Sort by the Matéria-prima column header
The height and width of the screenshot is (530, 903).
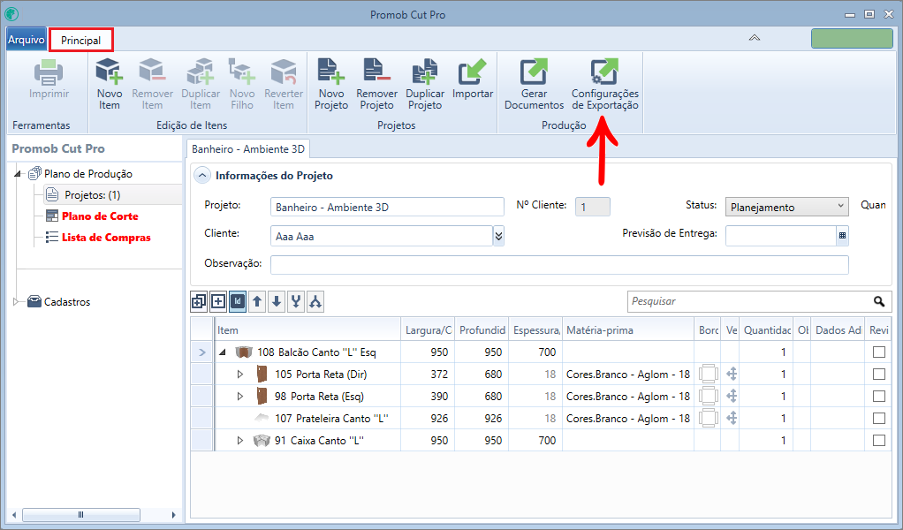tap(628, 330)
